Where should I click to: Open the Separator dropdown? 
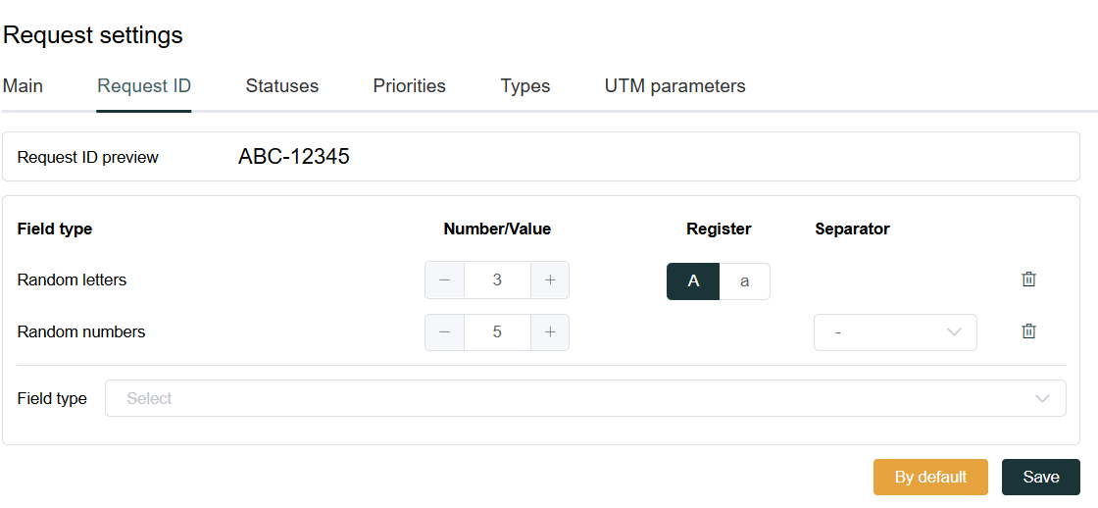coord(895,332)
